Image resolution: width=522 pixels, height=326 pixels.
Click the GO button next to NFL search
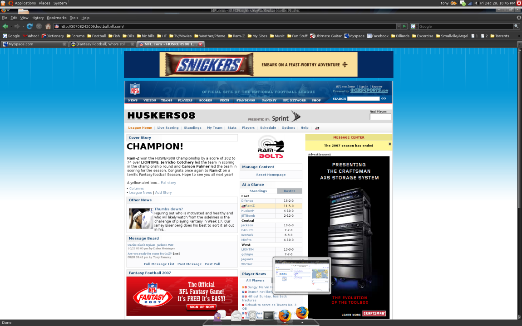click(x=384, y=98)
